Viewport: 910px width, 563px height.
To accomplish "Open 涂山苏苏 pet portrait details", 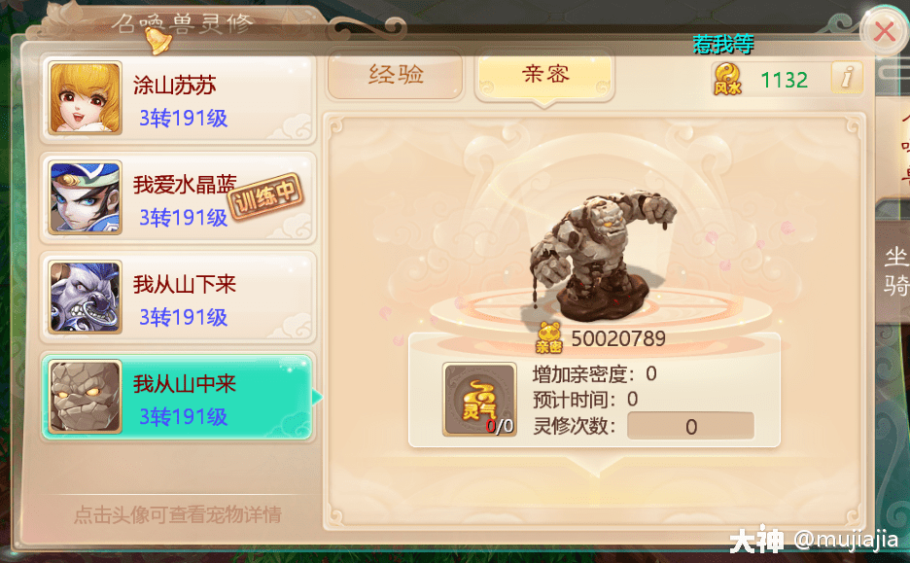I will tap(86, 97).
